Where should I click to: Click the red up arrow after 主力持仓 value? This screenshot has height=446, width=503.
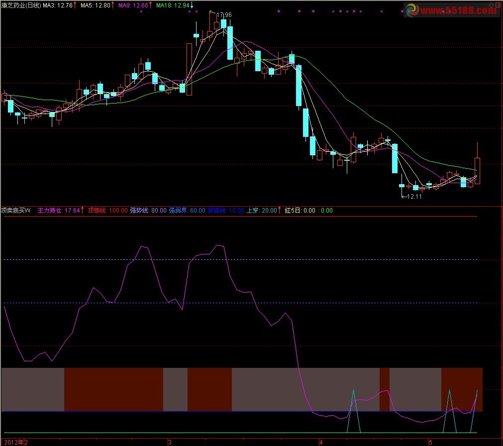click(x=83, y=211)
